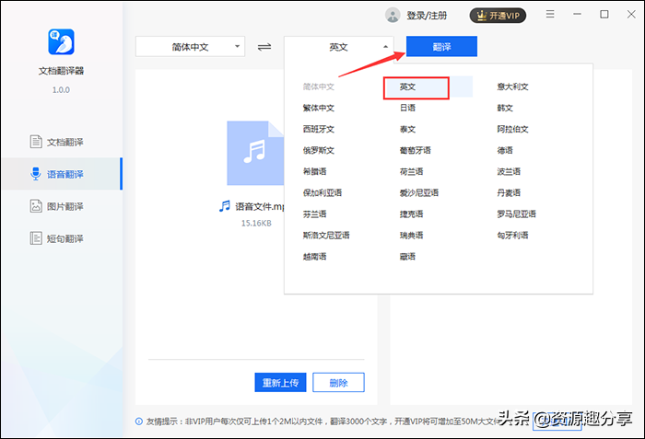Select 芬兰语 from the dropdown
This screenshot has width=645, height=439.
[315, 214]
